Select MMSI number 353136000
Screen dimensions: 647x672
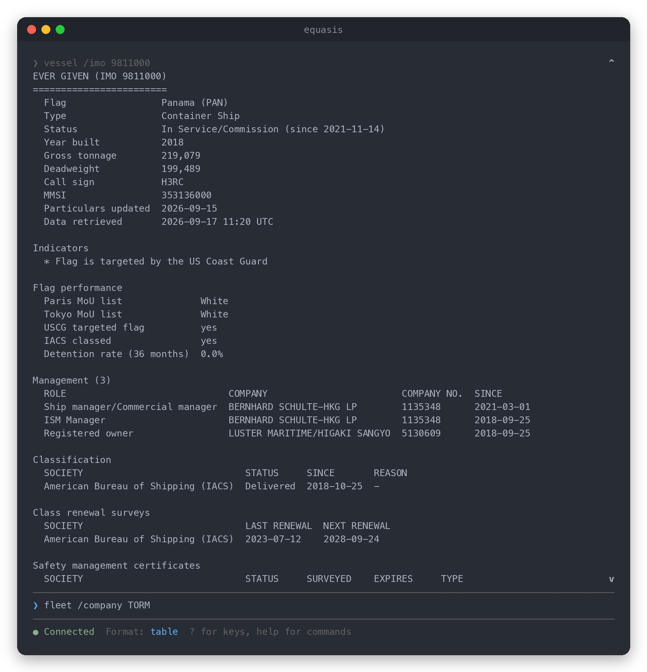186,195
